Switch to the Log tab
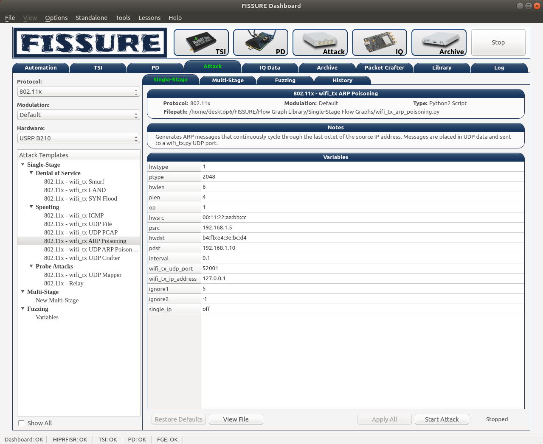 (499, 68)
